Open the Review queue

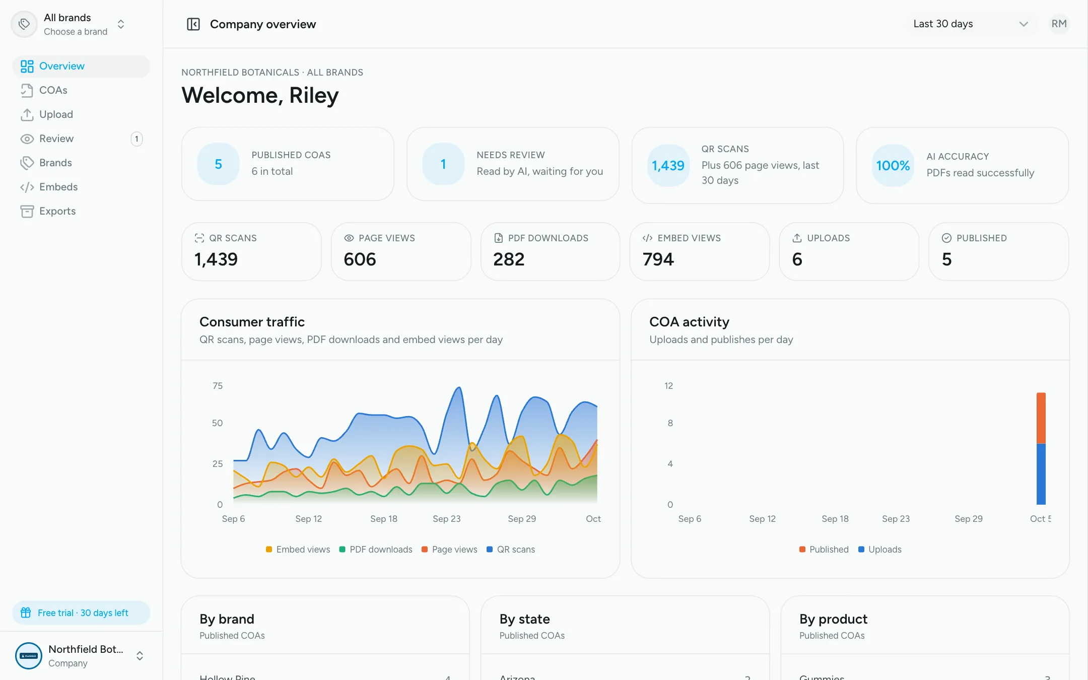(x=81, y=139)
